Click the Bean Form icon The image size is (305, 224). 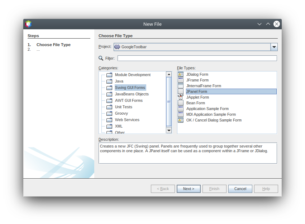(x=181, y=103)
